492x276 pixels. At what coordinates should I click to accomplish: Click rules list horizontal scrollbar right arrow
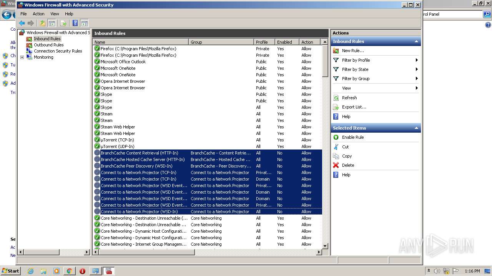pos(319,252)
